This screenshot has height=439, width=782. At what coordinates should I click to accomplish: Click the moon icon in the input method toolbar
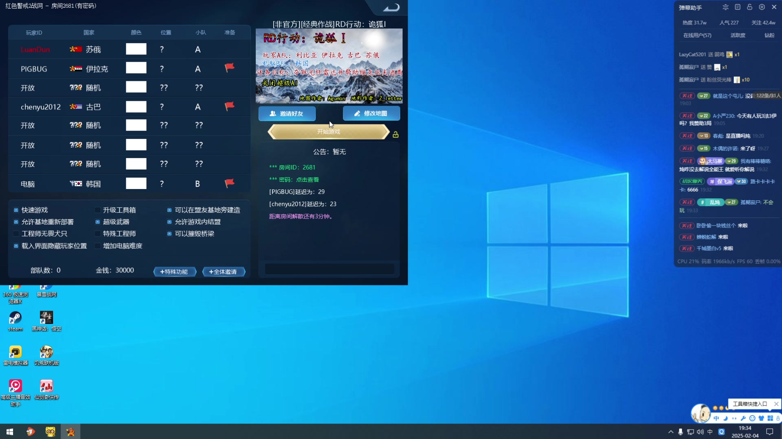725,418
